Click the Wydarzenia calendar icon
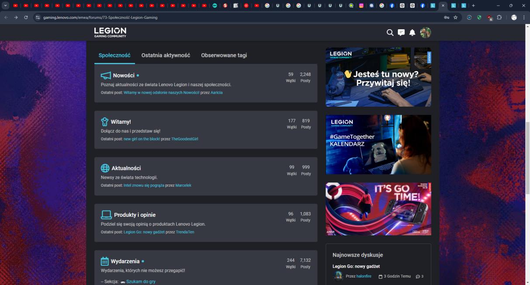Viewport: 530px width, 285px height. [104, 261]
